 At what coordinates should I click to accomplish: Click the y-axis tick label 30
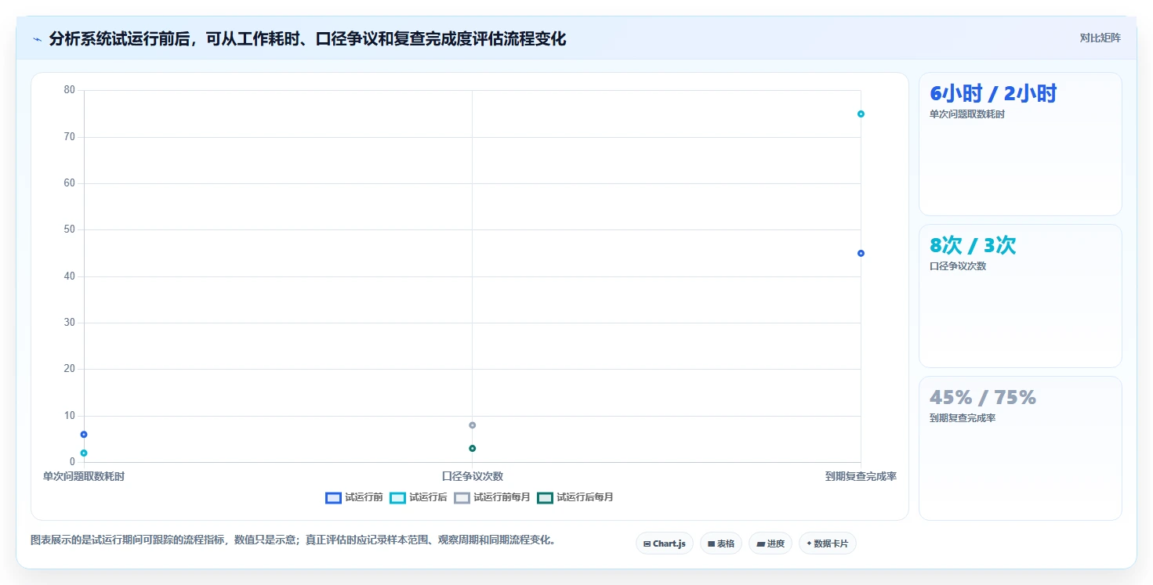click(x=70, y=323)
